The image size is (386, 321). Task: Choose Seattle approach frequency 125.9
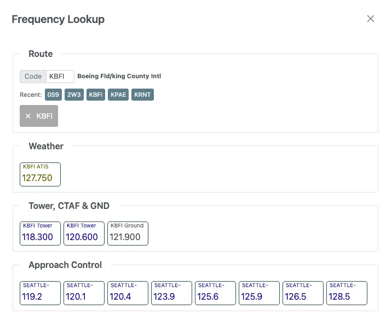(x=259, y=293)
